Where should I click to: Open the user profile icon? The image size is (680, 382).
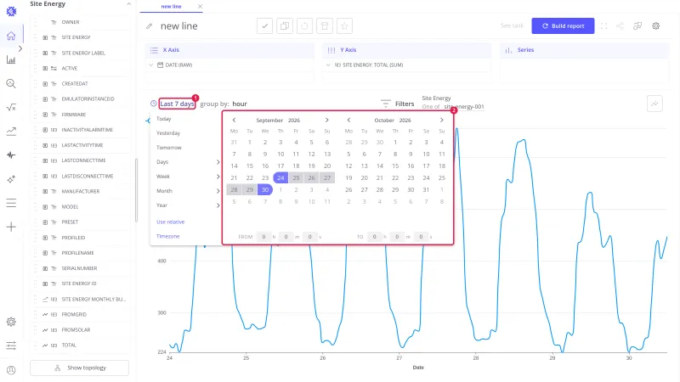point(11,370)
